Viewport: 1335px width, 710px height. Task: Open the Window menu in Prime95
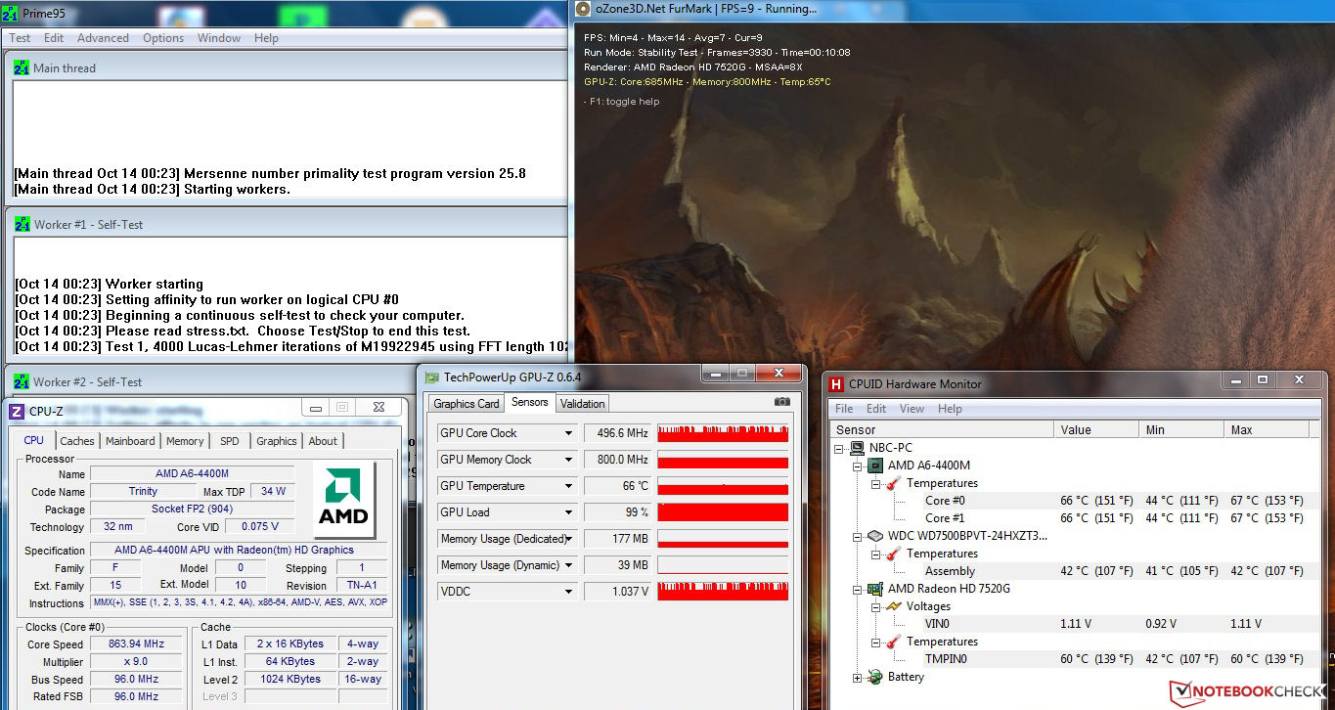(219, 38)
